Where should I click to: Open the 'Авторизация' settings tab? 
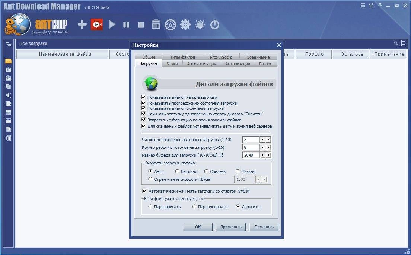(238, 64)
